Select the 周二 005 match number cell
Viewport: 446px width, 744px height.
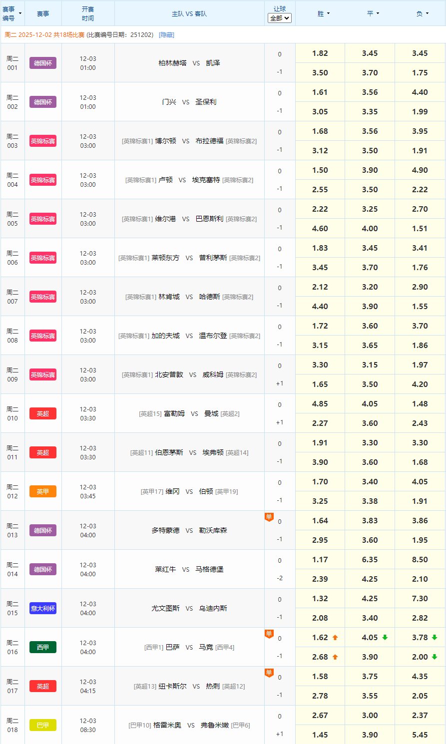point(12,219)
